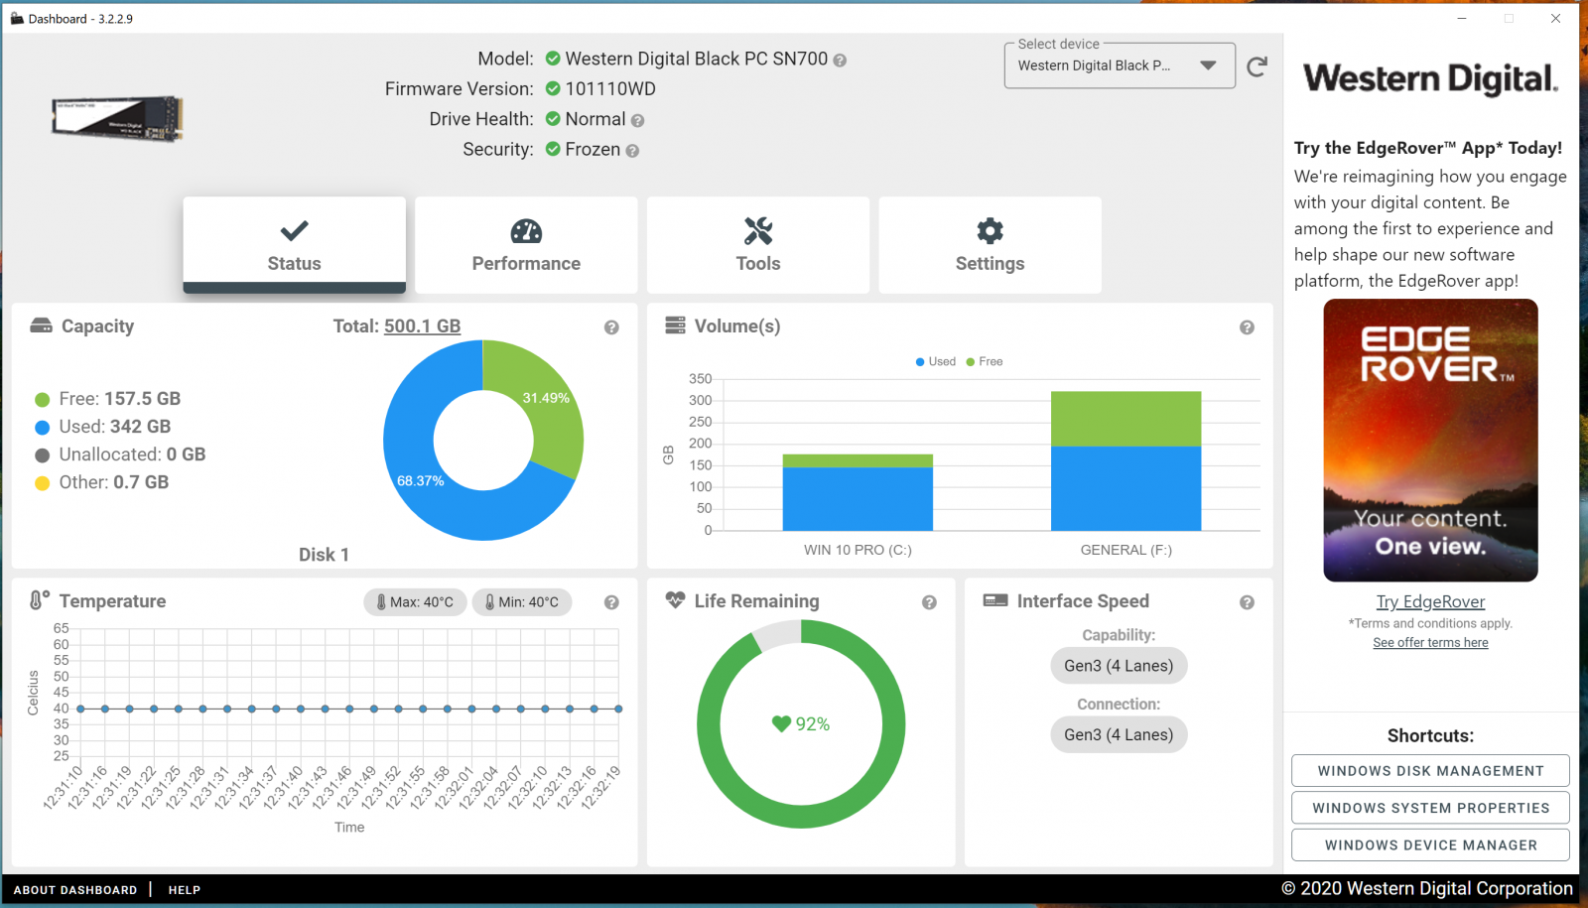Open Life Remaining panel help icon
Screen dimensions: 1588x908
pyautogui.click(x=929, y=602)
